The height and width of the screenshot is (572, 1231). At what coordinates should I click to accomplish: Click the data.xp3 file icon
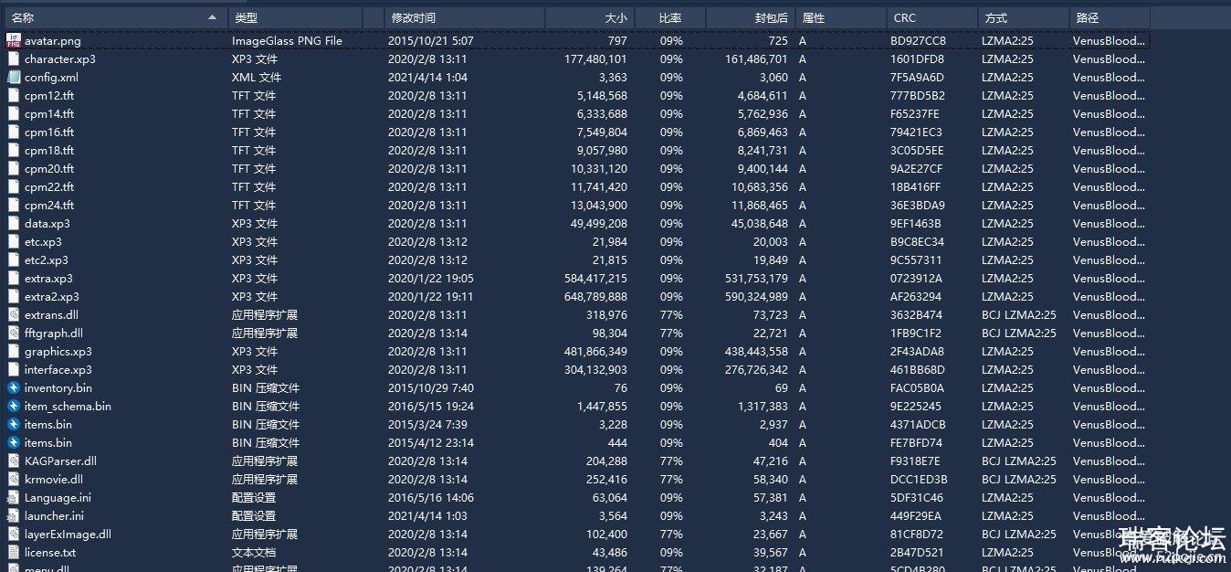14,223
